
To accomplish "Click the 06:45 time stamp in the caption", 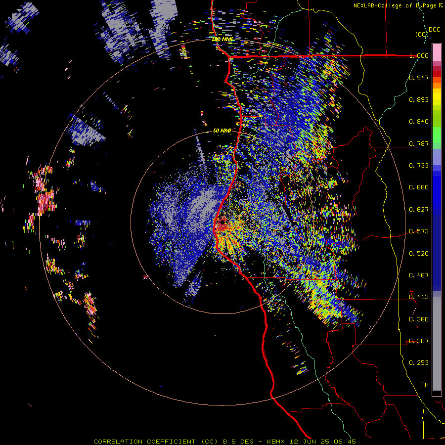I will pyautogui.click(x=345, y=442).
